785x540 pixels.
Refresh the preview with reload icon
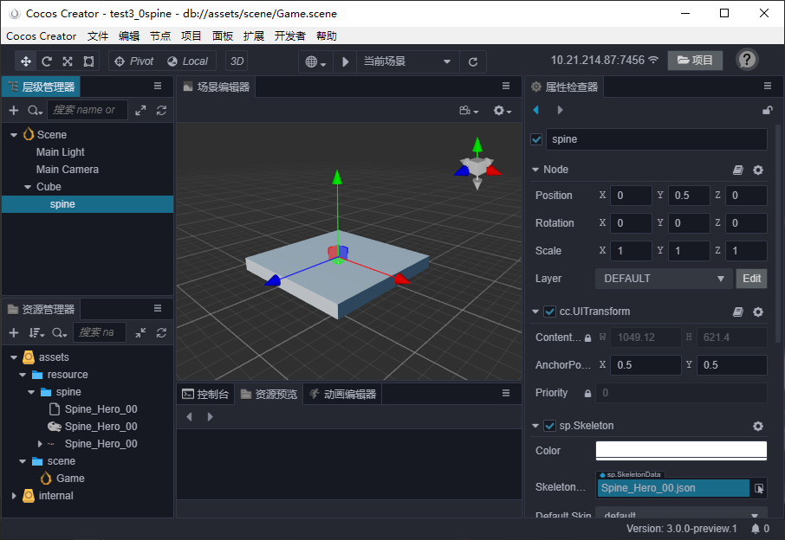pos(472,61)
